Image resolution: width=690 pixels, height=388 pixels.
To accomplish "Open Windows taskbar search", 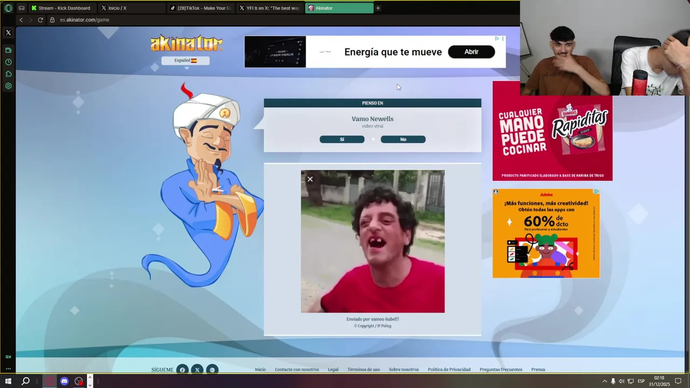I will [25, 381].
